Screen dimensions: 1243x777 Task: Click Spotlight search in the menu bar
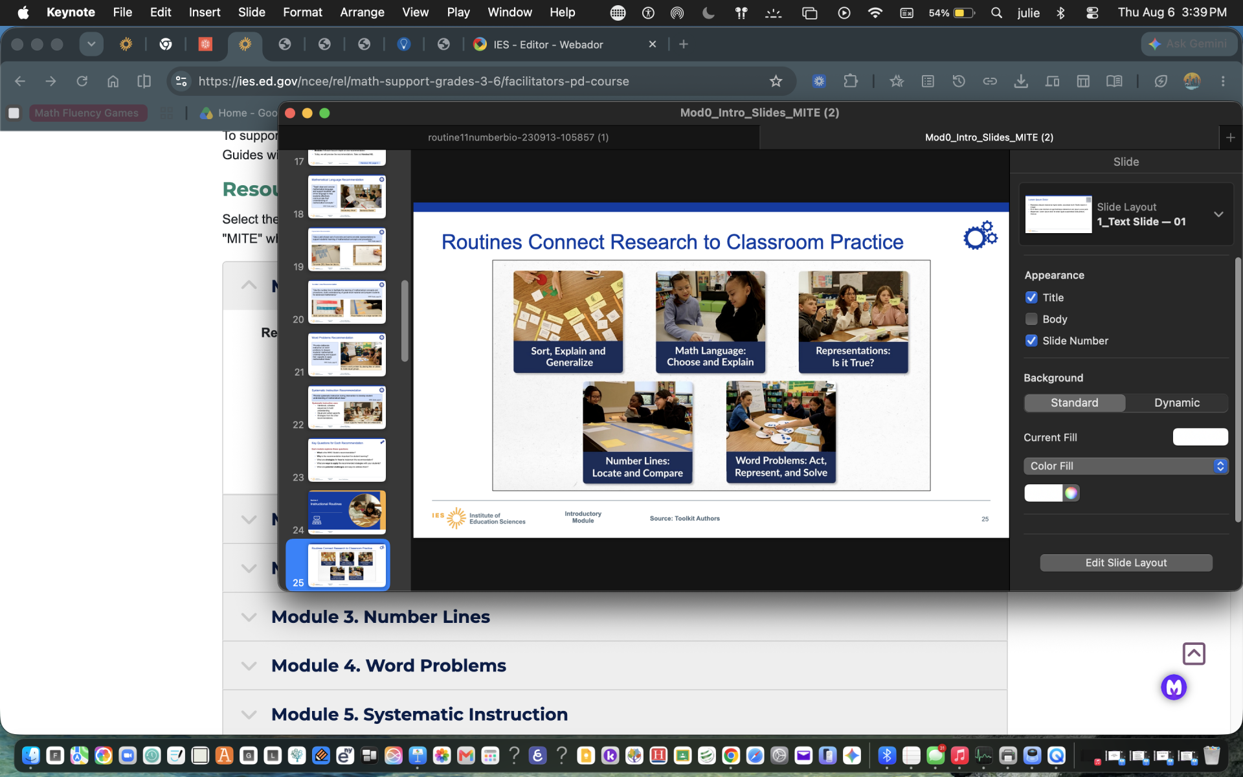[996, 12]
